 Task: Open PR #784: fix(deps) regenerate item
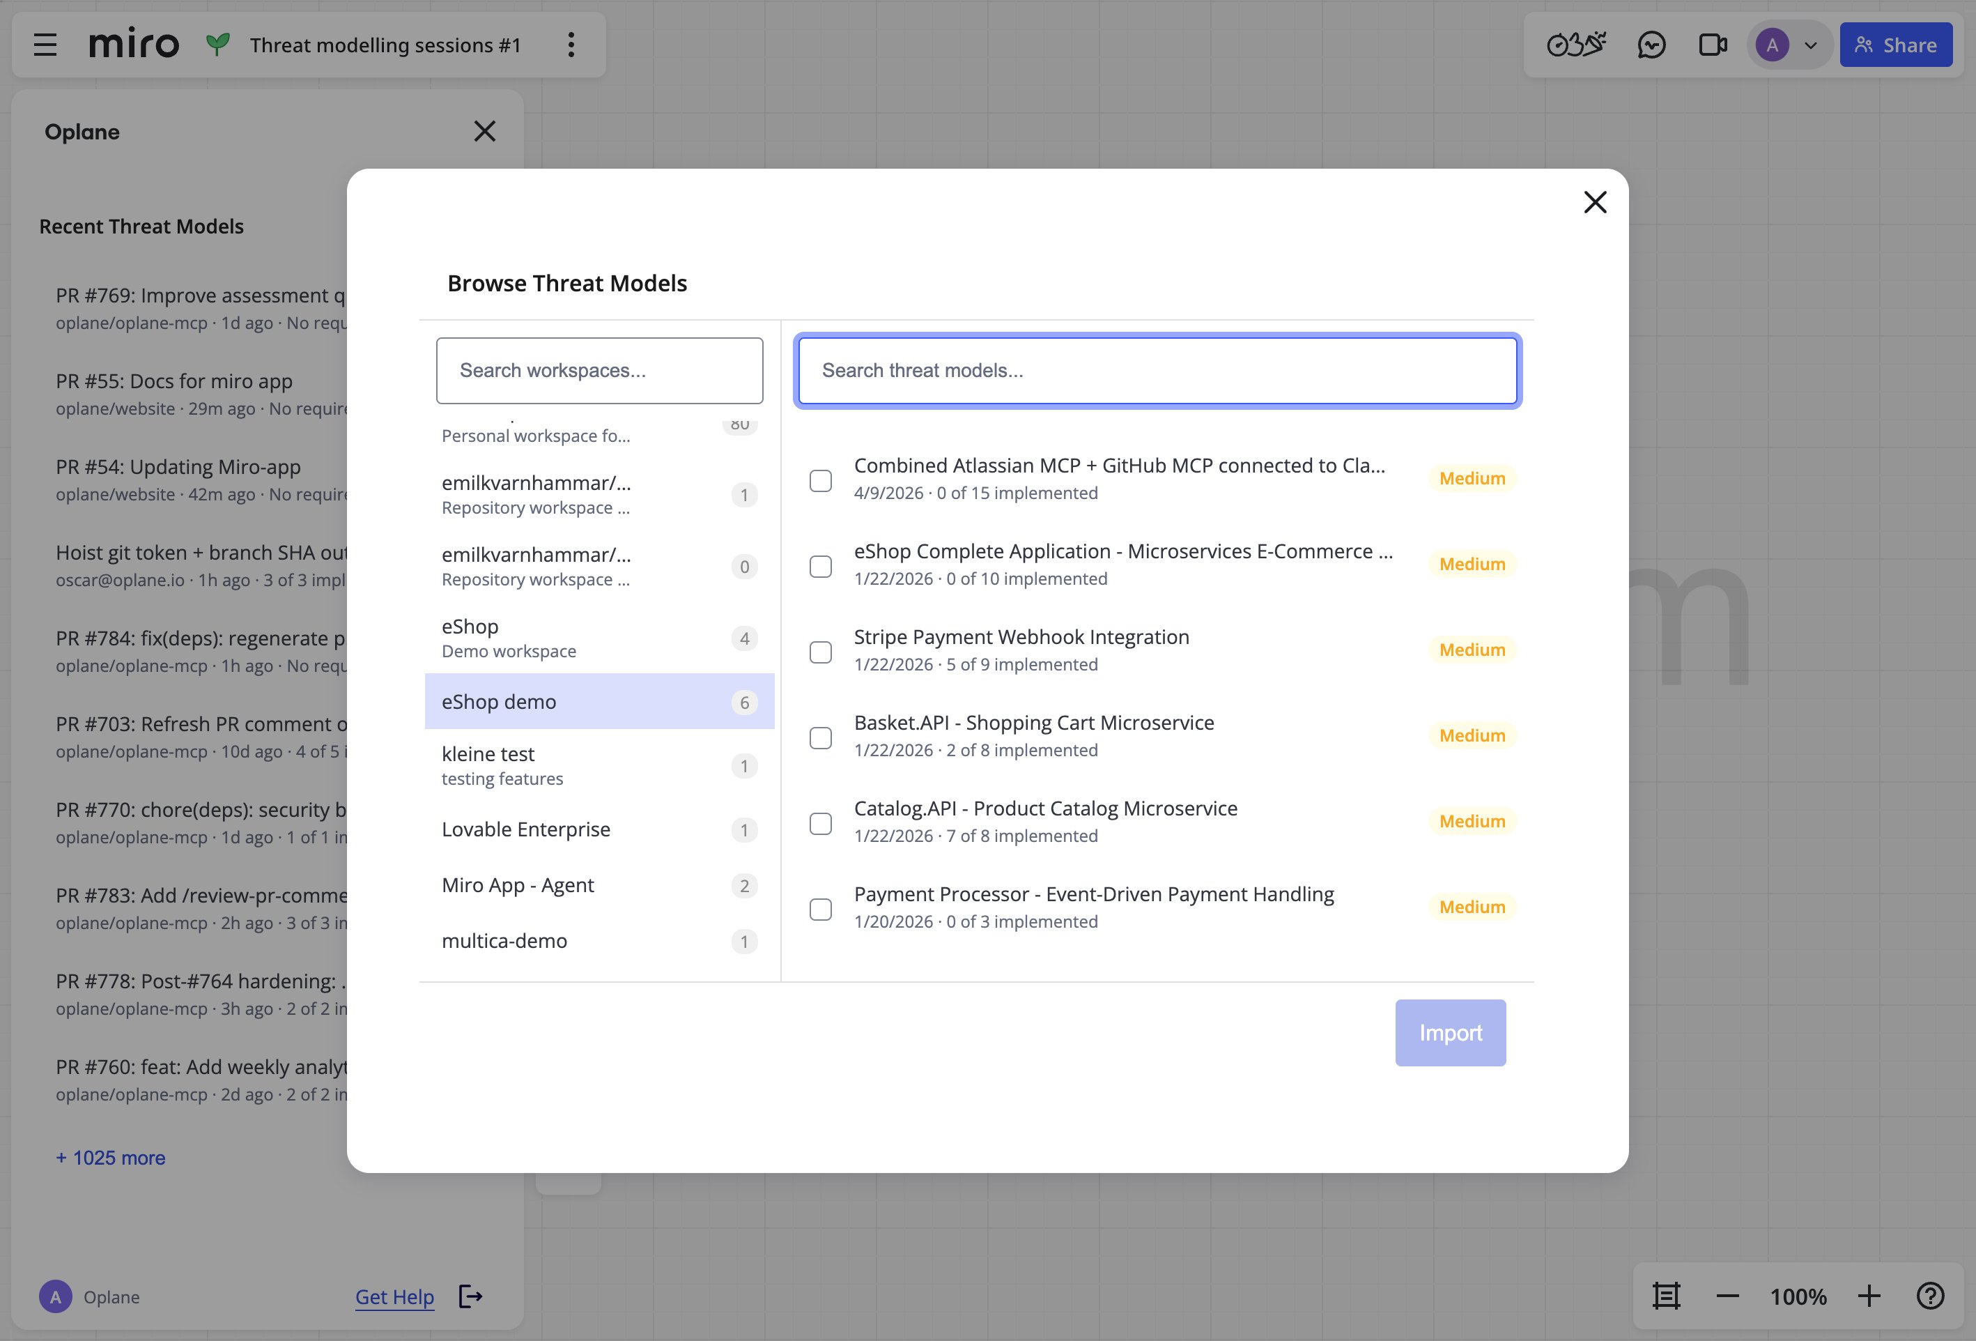click(201, 652)
